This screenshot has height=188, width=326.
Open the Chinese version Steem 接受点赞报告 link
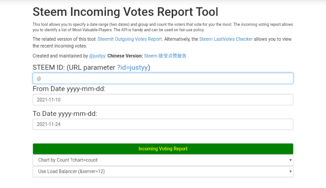coord(165,56)
